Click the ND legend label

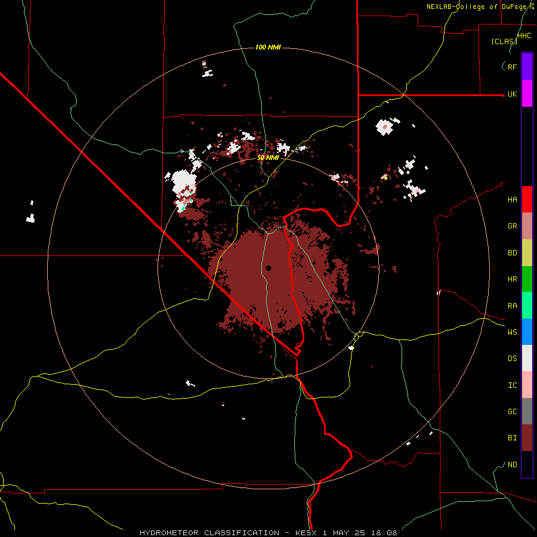(x=512, y=465)
